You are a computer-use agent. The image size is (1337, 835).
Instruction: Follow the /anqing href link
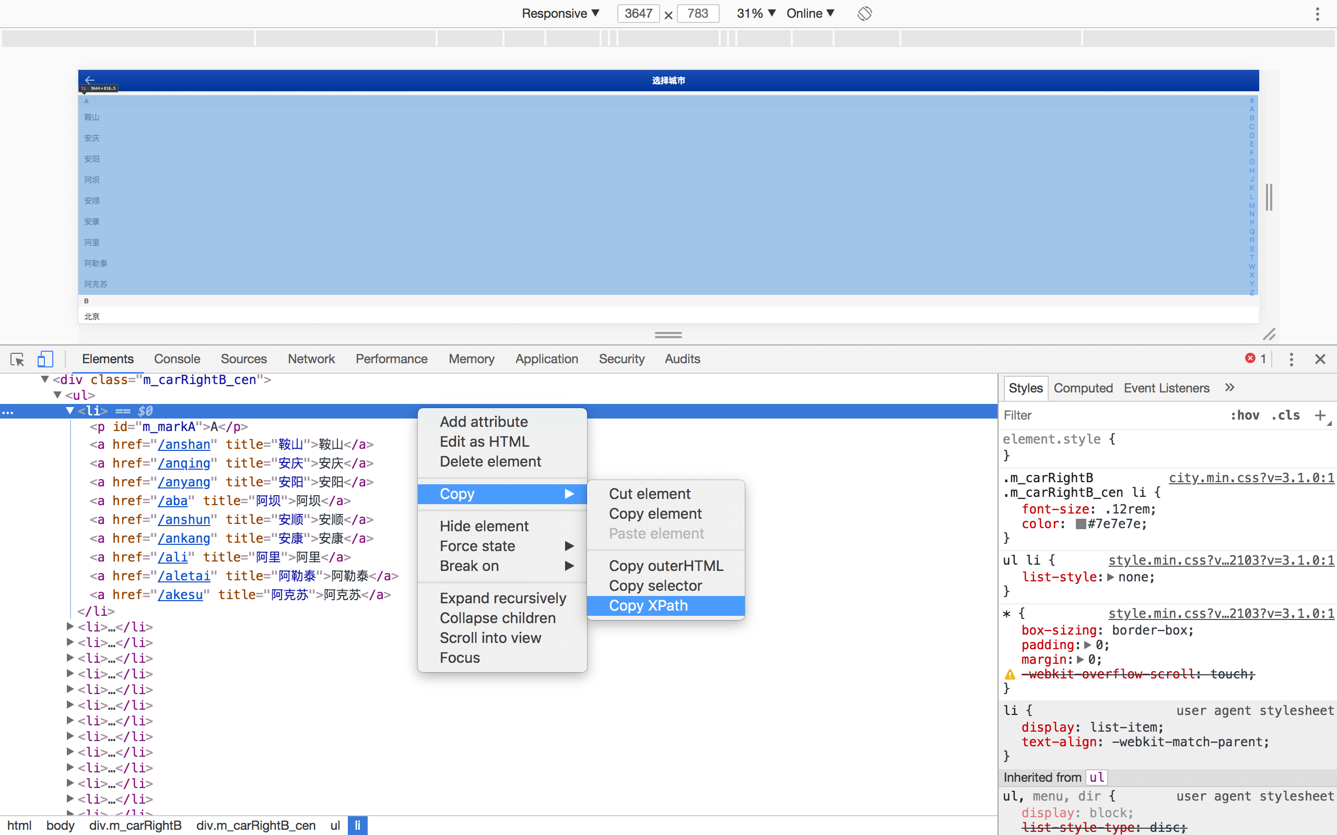click(184, 463)
